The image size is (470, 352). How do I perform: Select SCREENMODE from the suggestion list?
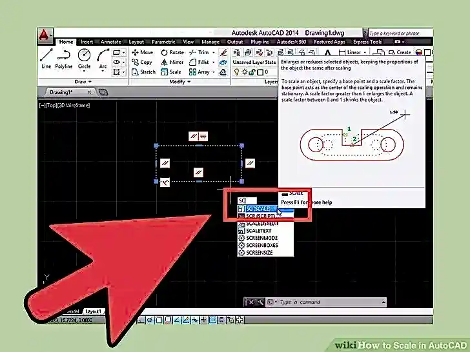coord(265,238)
